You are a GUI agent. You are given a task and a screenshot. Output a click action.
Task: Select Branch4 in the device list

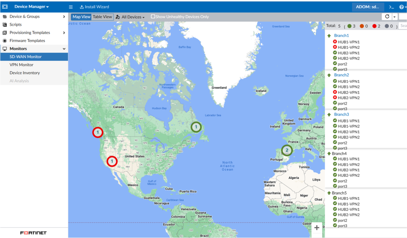click(x=339, y=153)
